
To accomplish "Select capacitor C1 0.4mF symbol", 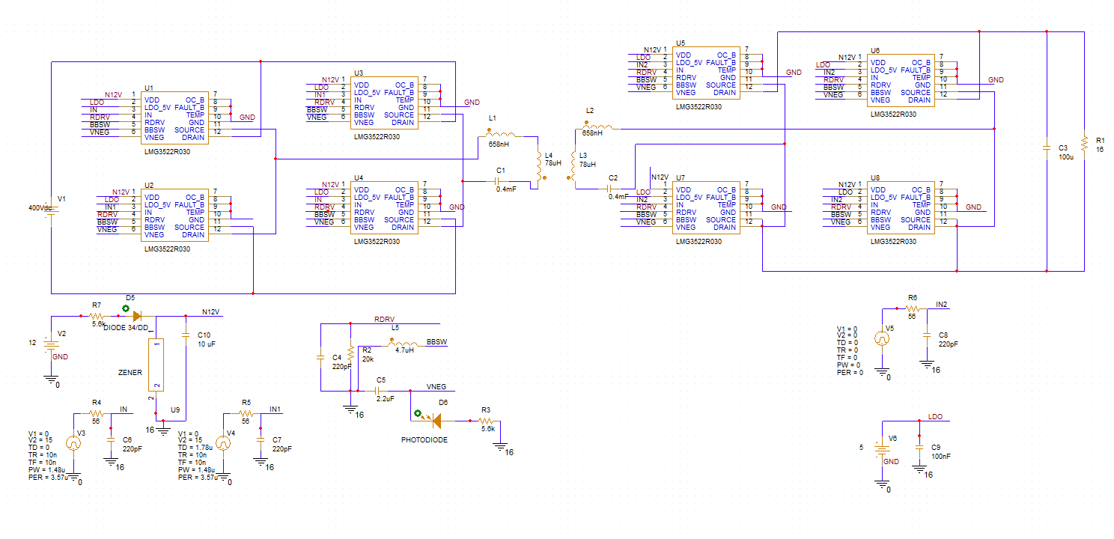I will tap(500, 181).
